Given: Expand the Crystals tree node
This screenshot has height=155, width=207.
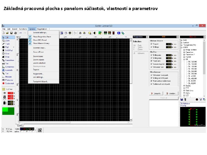Looking at the screenshot, I should click(x=184, y=57).
